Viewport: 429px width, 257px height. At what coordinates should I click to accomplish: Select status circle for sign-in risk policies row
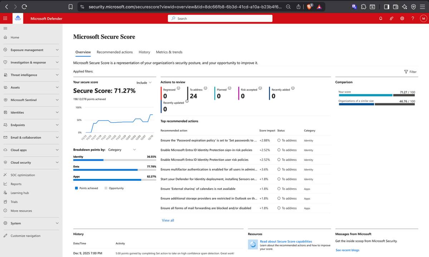coord(279,150)
